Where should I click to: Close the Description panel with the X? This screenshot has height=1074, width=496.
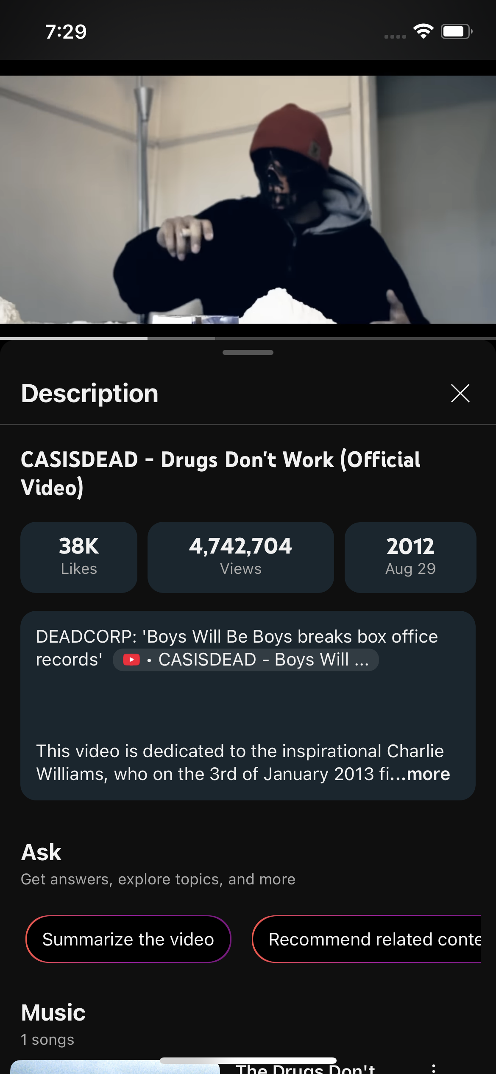pyautogui.click(x=460, y=393)
